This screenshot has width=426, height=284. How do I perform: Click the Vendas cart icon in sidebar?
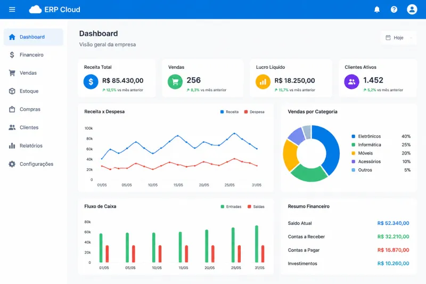coord(12,73)
